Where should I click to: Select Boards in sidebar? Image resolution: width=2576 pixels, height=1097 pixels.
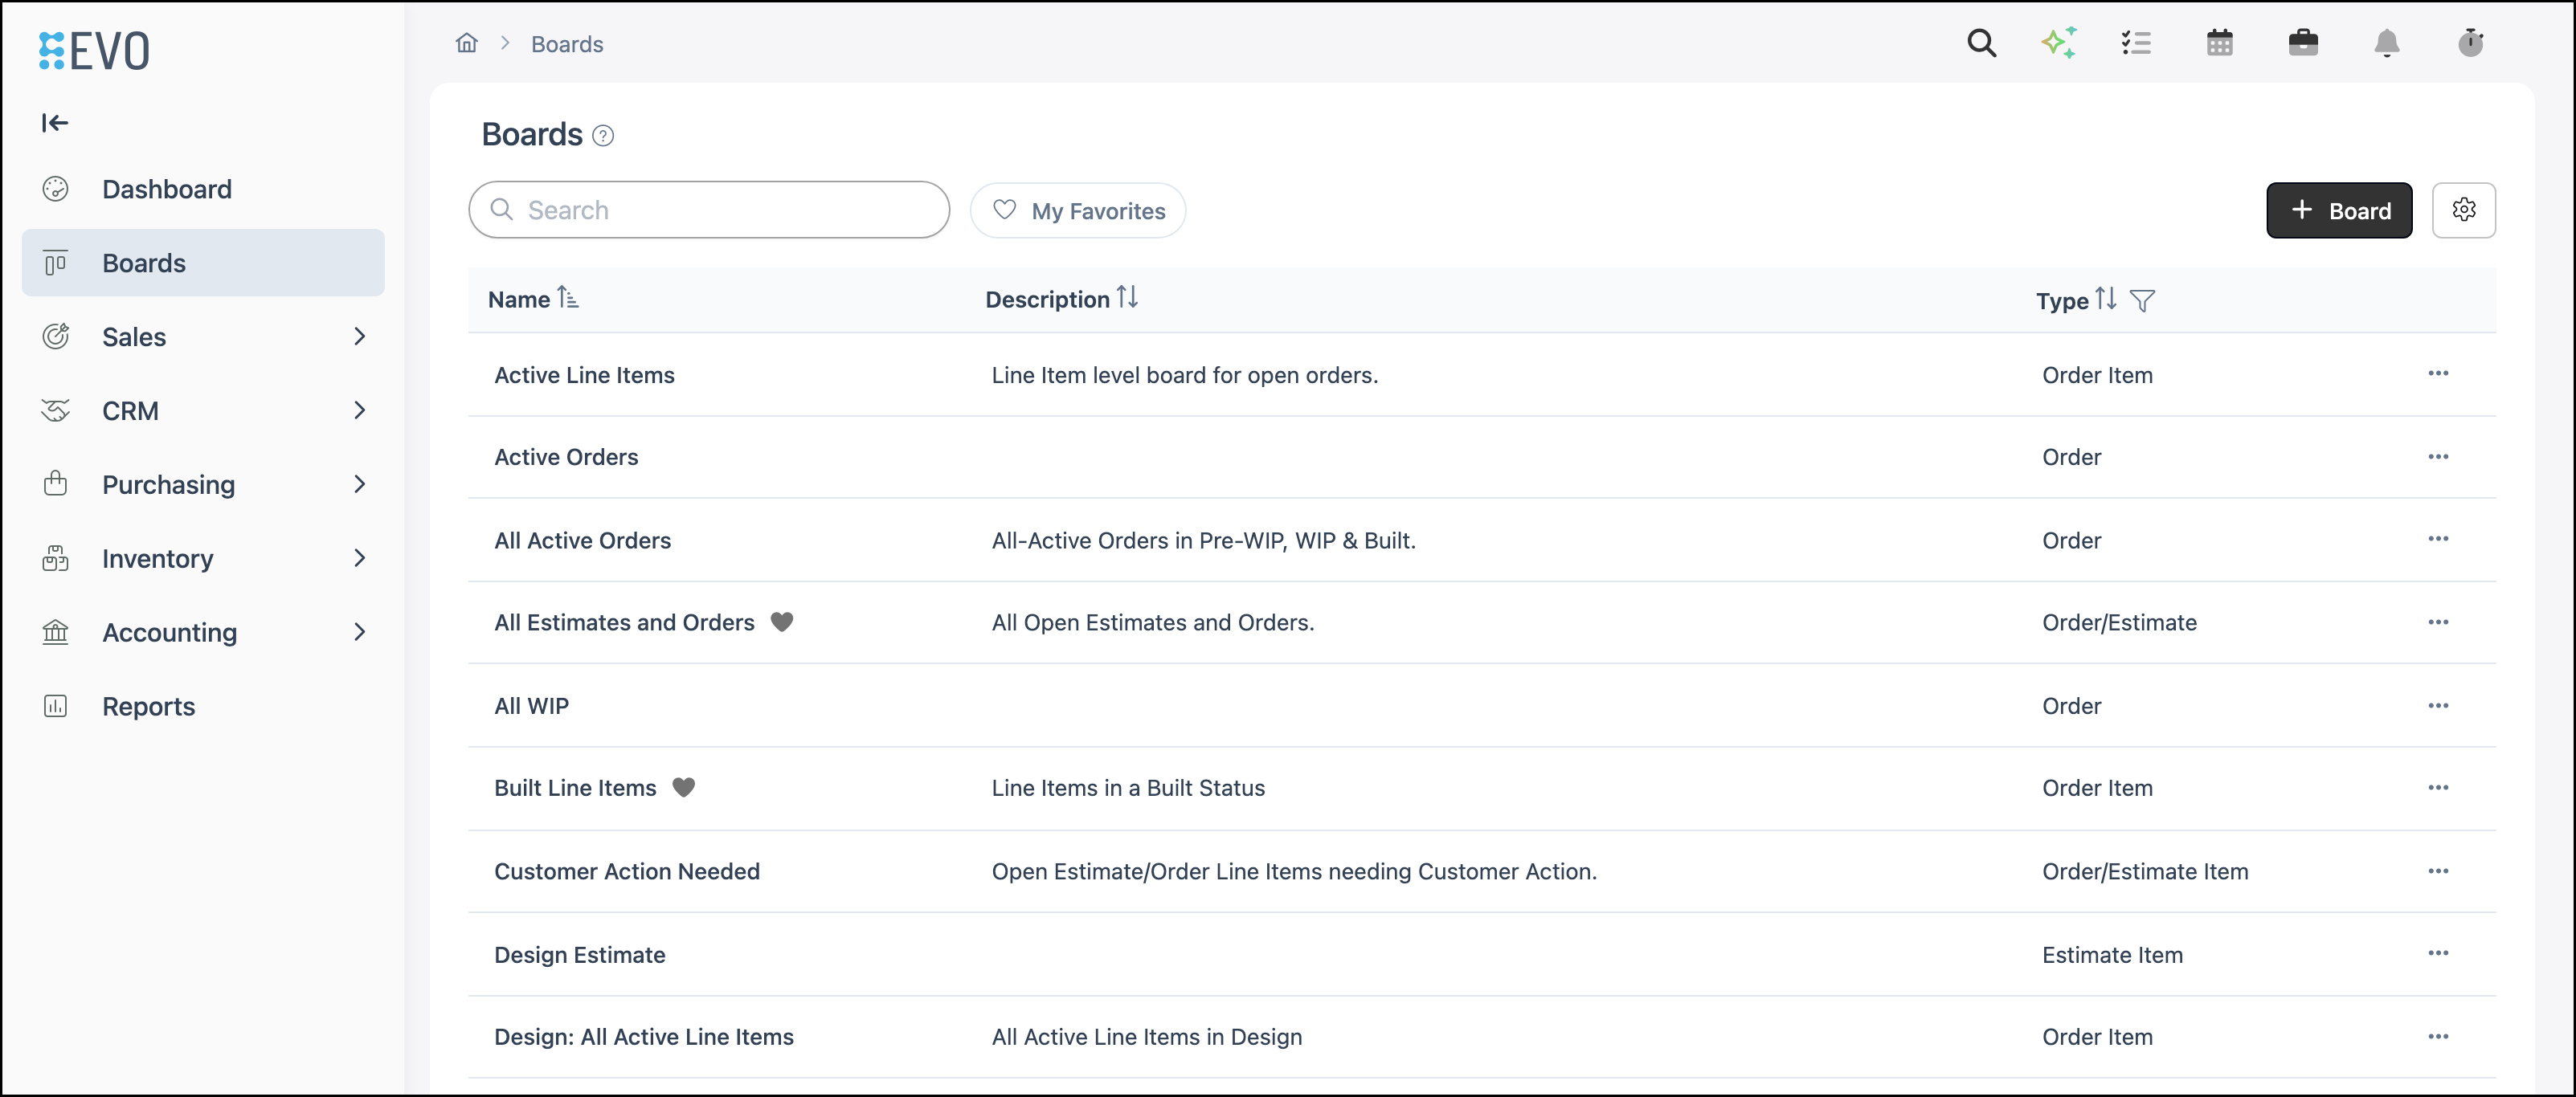pos(203,263)
